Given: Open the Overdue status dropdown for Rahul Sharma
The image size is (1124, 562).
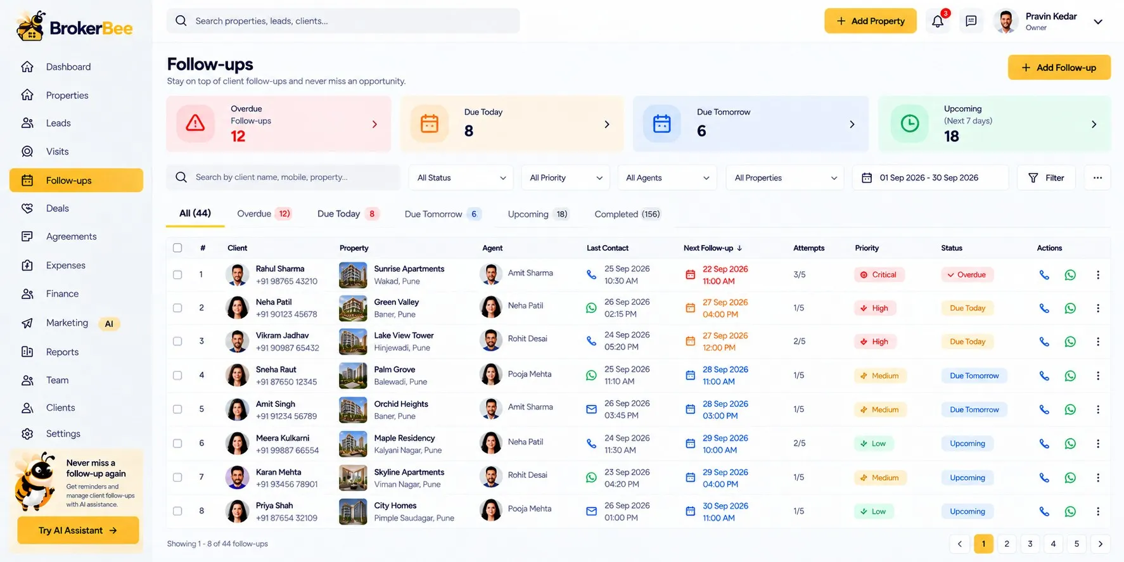Looking at the screenshot, I should [967, 275].
